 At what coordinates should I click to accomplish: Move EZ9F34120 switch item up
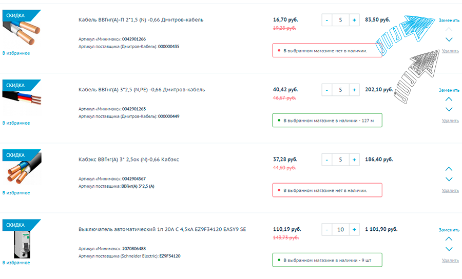pos(449,238)
